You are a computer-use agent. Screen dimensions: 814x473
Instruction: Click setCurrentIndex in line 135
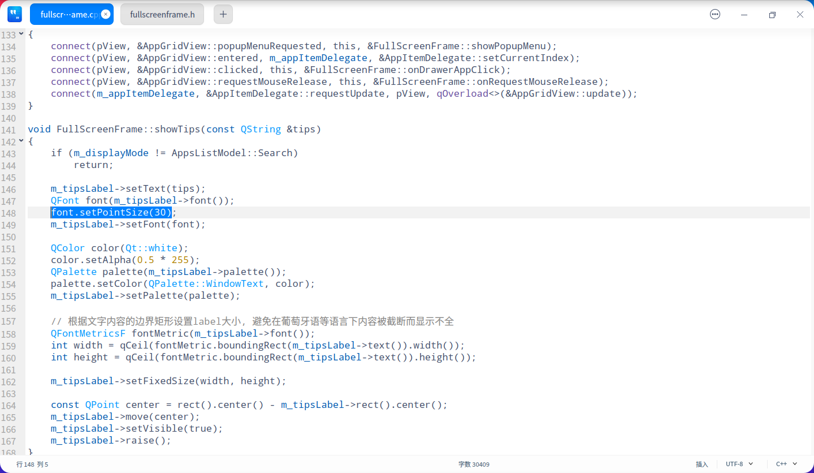tap(522, 58)
